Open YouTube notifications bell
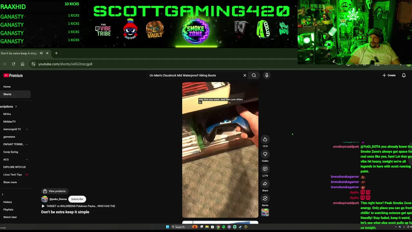This screenshot has width=412, height=232. (404, 75)
